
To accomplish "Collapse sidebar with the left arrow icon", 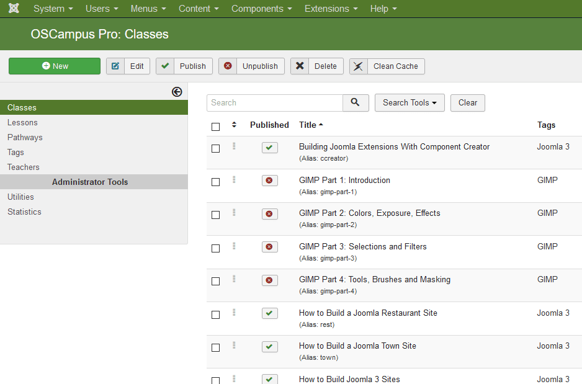I will tap(177, 92).
